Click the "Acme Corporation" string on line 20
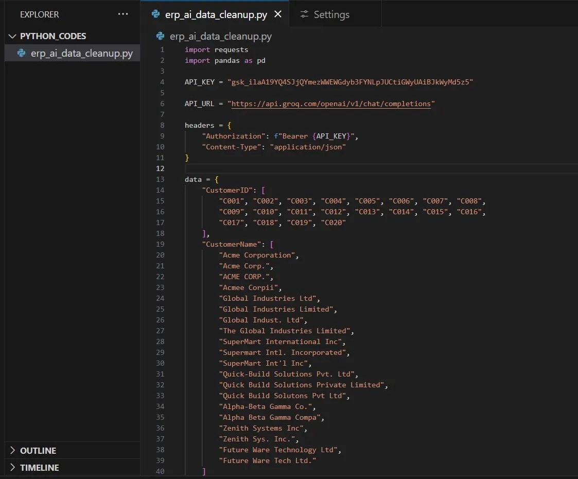578x479 pixels. coord(257,255)
